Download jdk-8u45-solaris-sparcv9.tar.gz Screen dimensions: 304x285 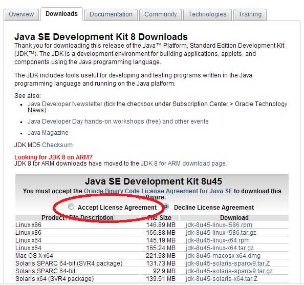229,271
